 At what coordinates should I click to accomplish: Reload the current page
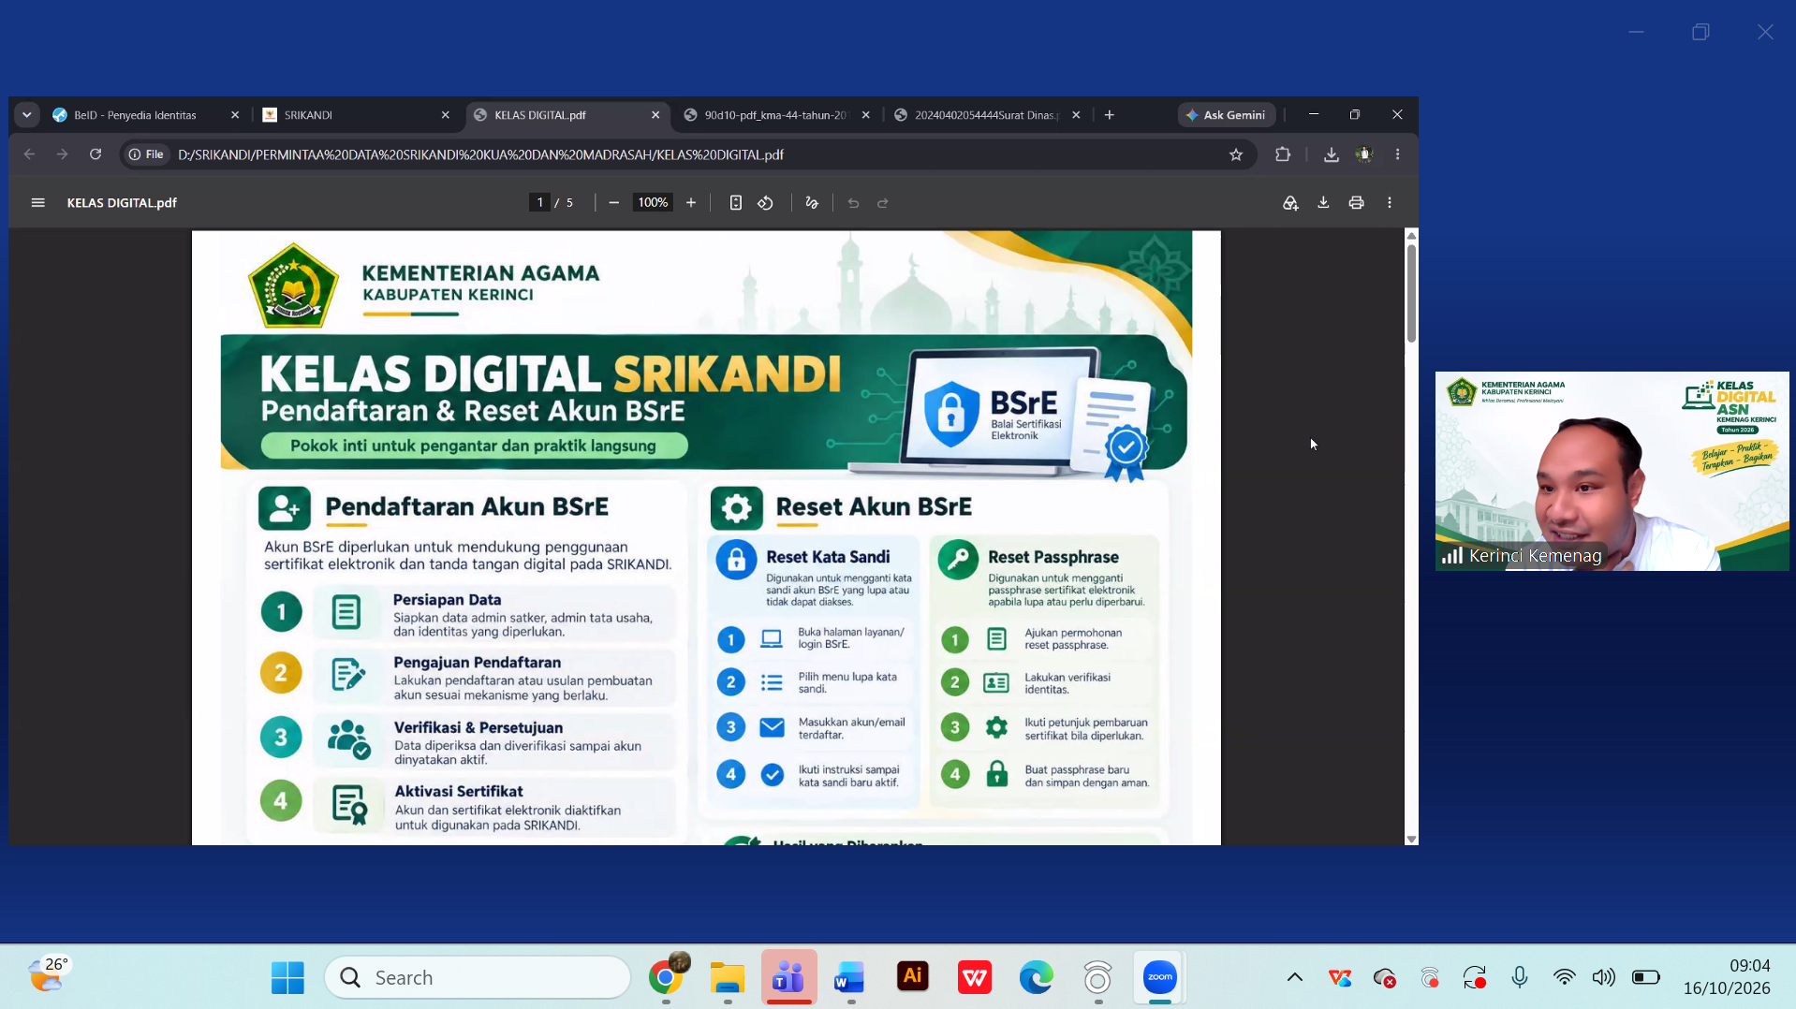tap(96, 154)
